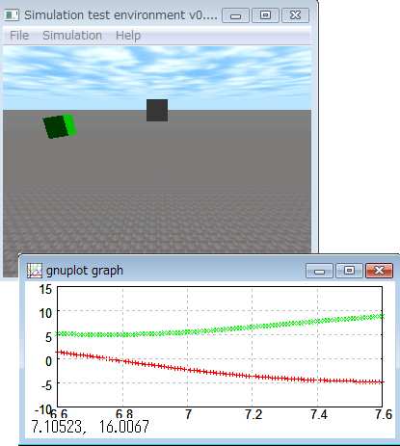
Task: Click the Simulation test environment title text
Action: pyautogui.click(x=120, y=15)
